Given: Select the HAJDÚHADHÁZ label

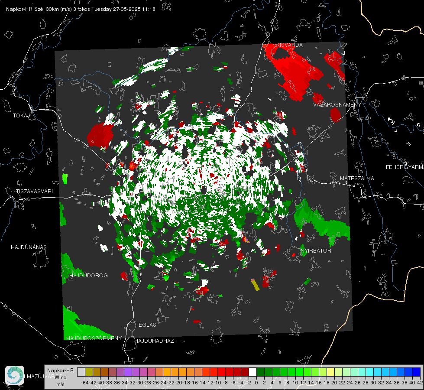Looking at the screenshot, I should 154,341.
